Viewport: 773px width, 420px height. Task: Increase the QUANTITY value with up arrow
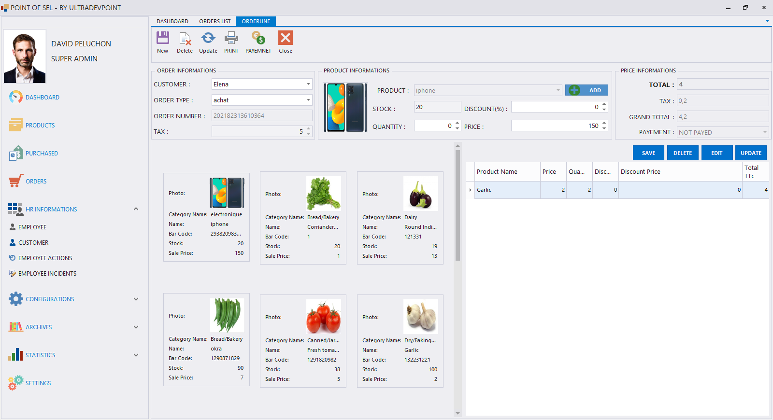click(457, 123)
